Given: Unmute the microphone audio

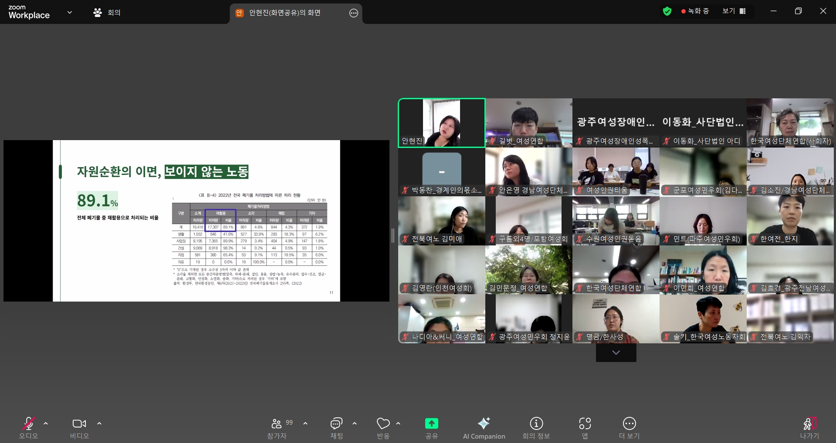Looking at the screenshot, I should [x=28, y=423].
